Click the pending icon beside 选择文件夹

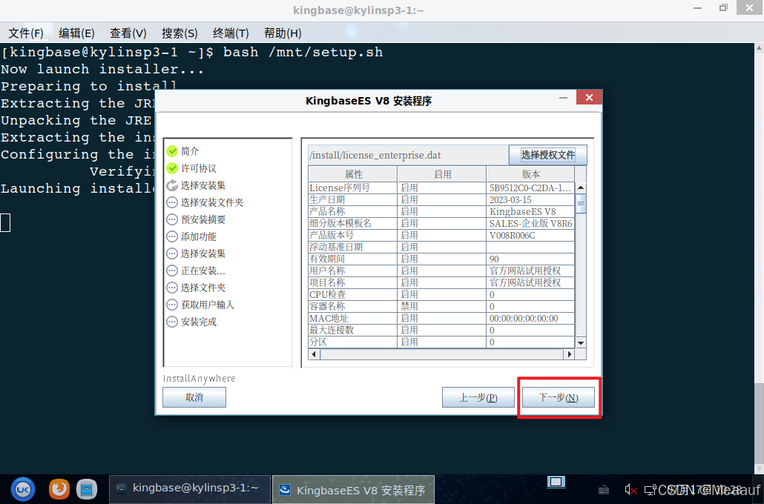pos(172,288)
